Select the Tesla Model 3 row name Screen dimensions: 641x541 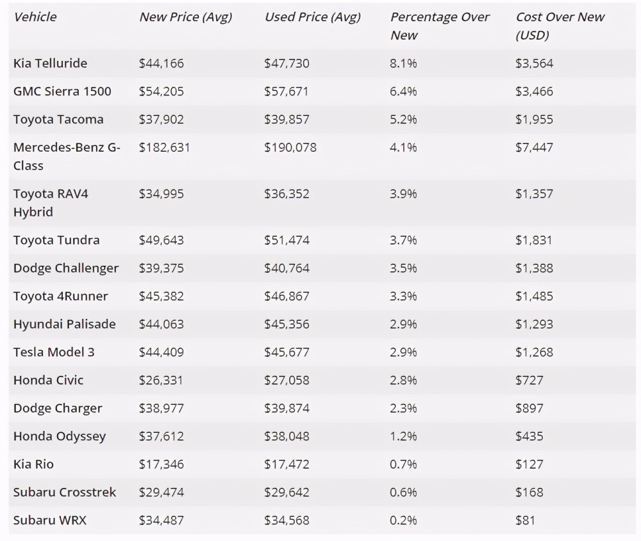tap(54, 352)
